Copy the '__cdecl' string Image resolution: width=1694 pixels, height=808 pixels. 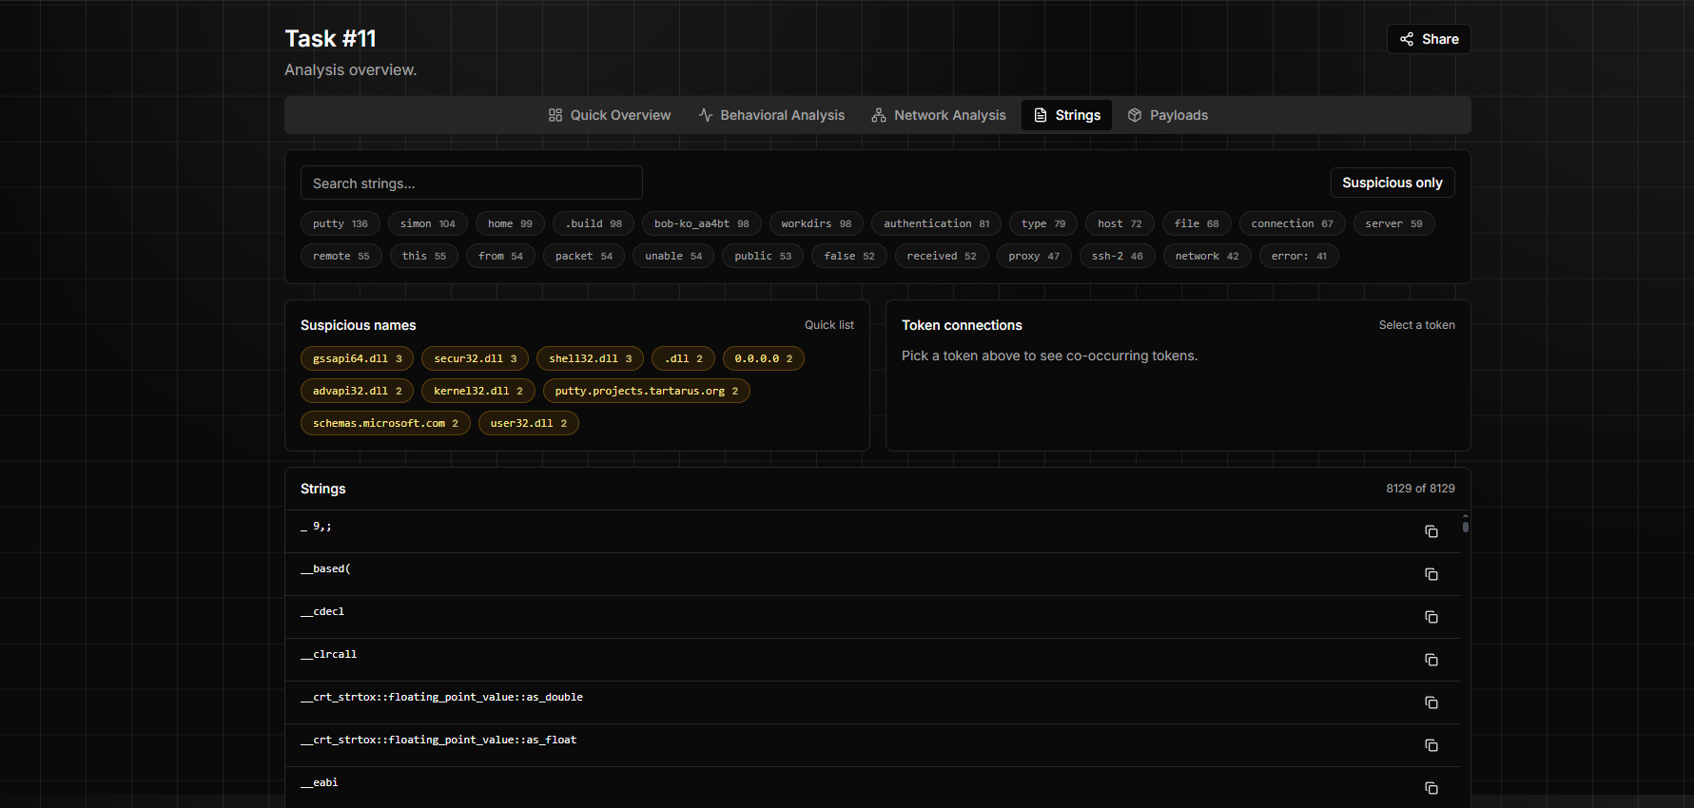(x=1431, y=617)
